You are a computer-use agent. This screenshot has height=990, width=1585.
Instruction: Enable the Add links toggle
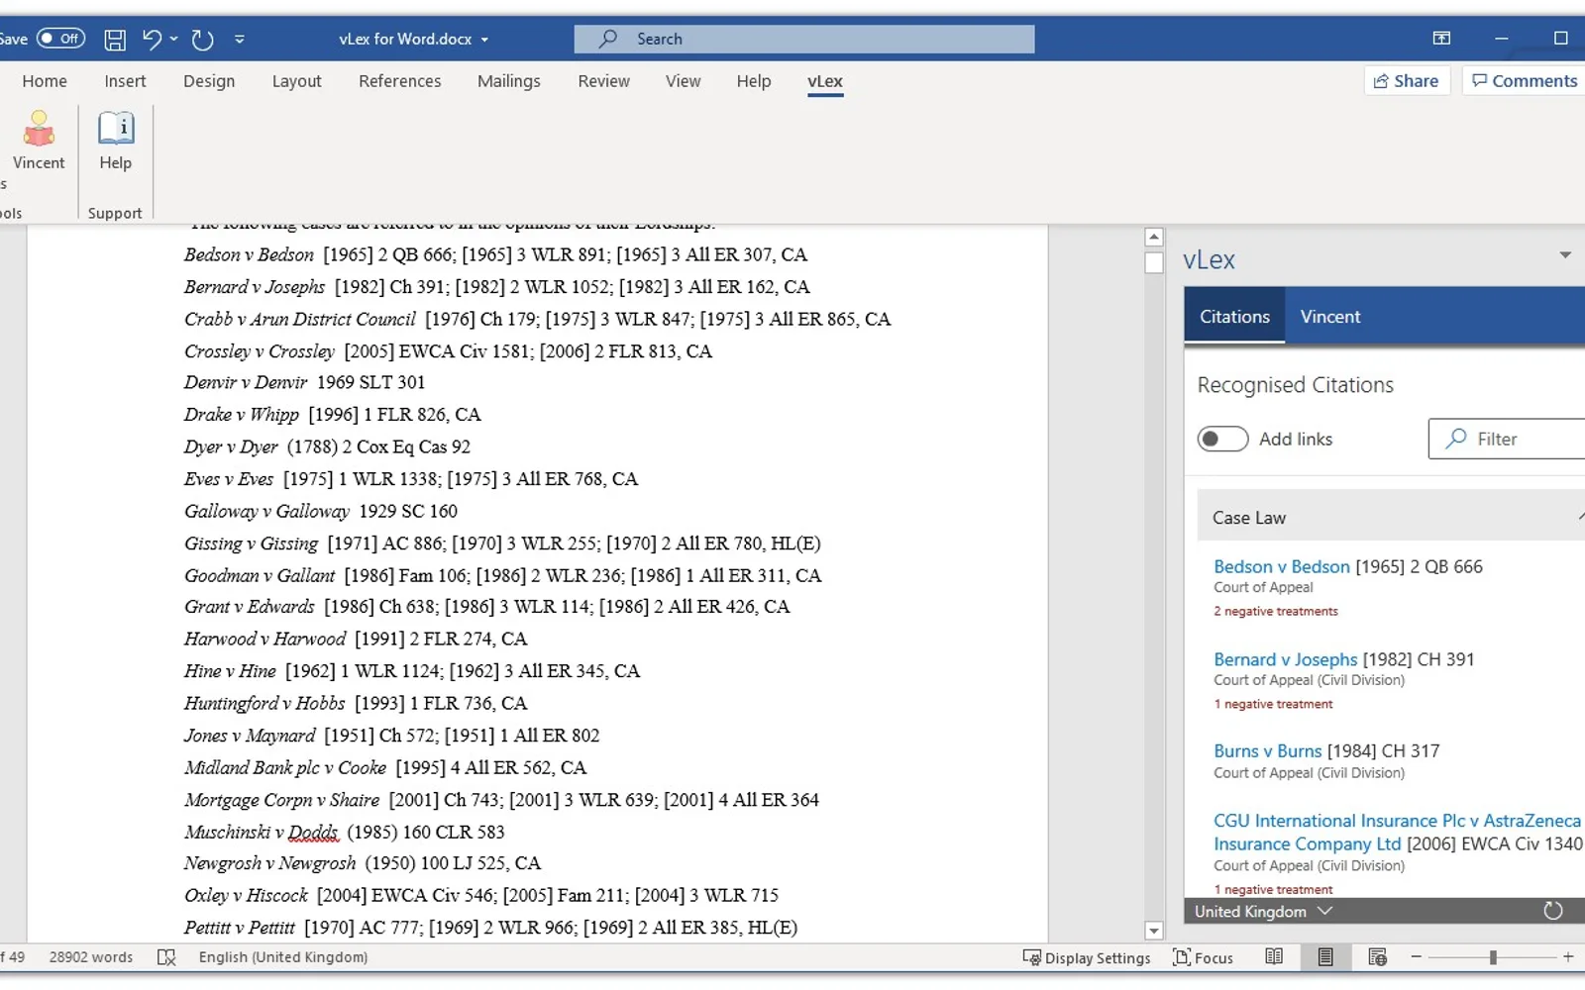click(1222, 439)
